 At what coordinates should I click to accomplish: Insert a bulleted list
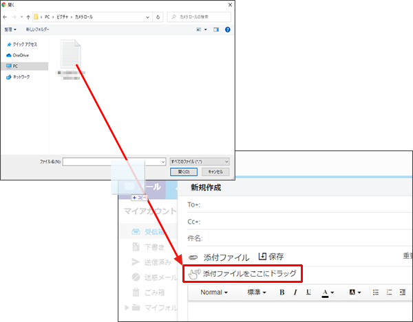(x=375, y=292)
